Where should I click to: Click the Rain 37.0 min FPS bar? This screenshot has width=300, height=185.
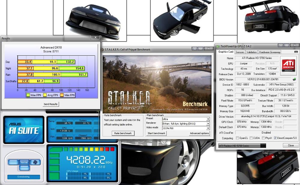tap(25, 75)
